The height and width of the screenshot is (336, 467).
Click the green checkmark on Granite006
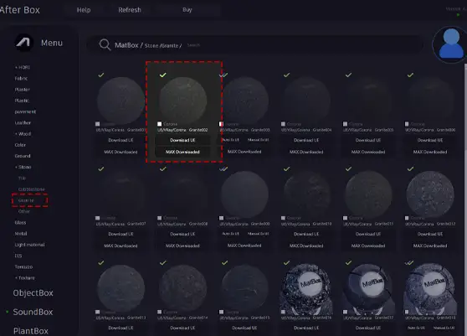pyautogui.click(x=410, y=75)
